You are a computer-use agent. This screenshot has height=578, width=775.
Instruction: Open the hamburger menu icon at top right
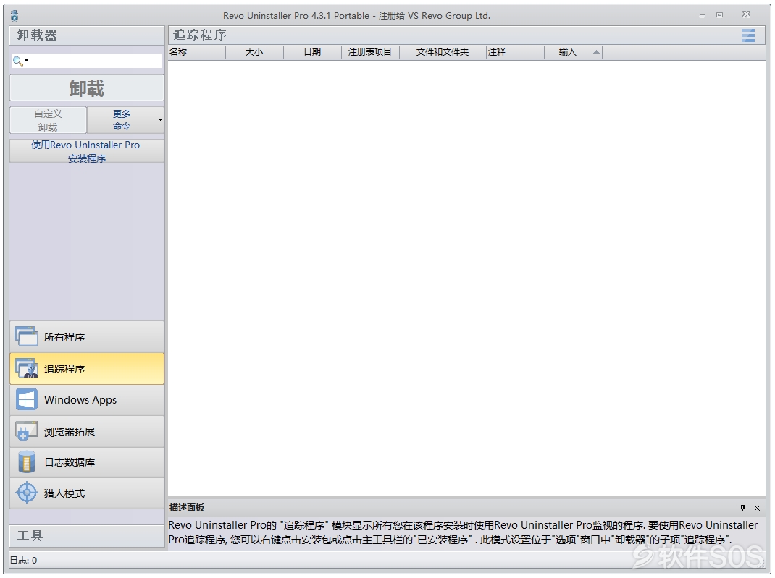click(747, 35)
